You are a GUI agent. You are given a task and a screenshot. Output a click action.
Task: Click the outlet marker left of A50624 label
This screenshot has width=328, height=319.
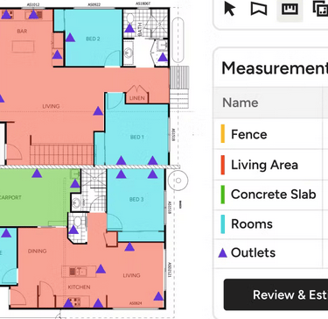coord(98,303)
